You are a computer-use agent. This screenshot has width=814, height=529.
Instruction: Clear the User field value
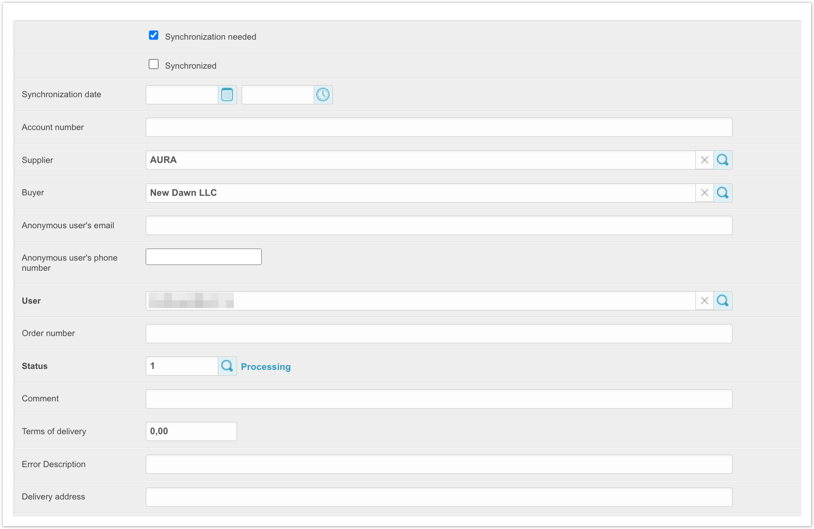704,301
